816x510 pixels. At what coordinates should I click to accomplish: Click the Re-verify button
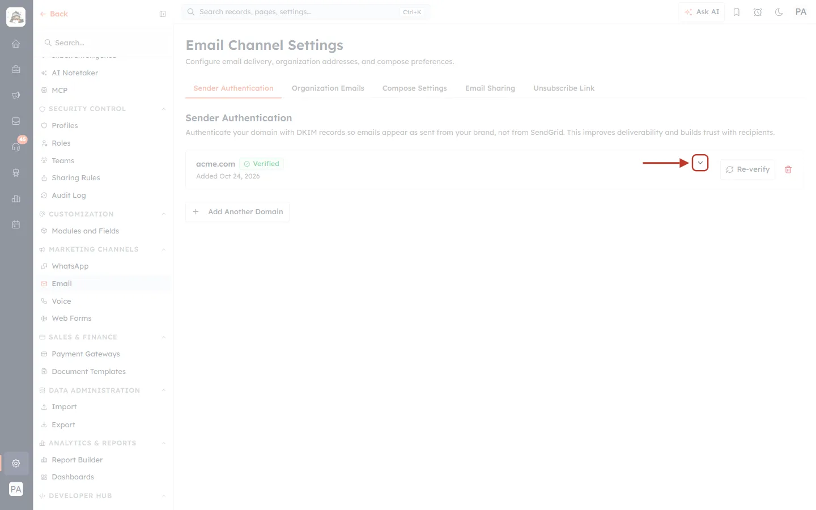click(747, 169)
